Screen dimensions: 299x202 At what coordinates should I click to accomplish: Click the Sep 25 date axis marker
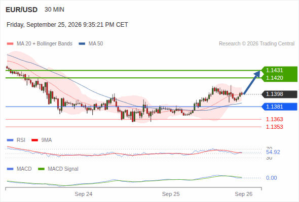point(171,194)
